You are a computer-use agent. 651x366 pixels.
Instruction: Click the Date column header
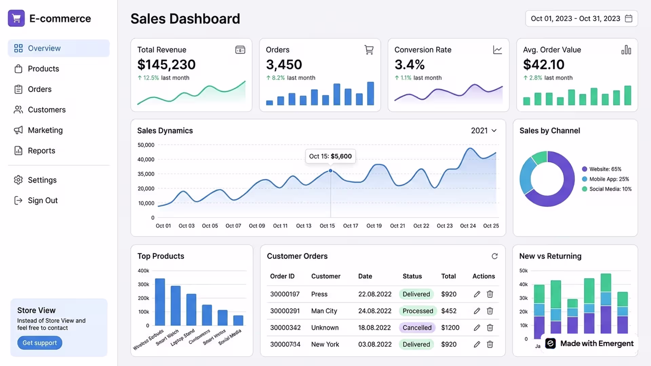365,276
